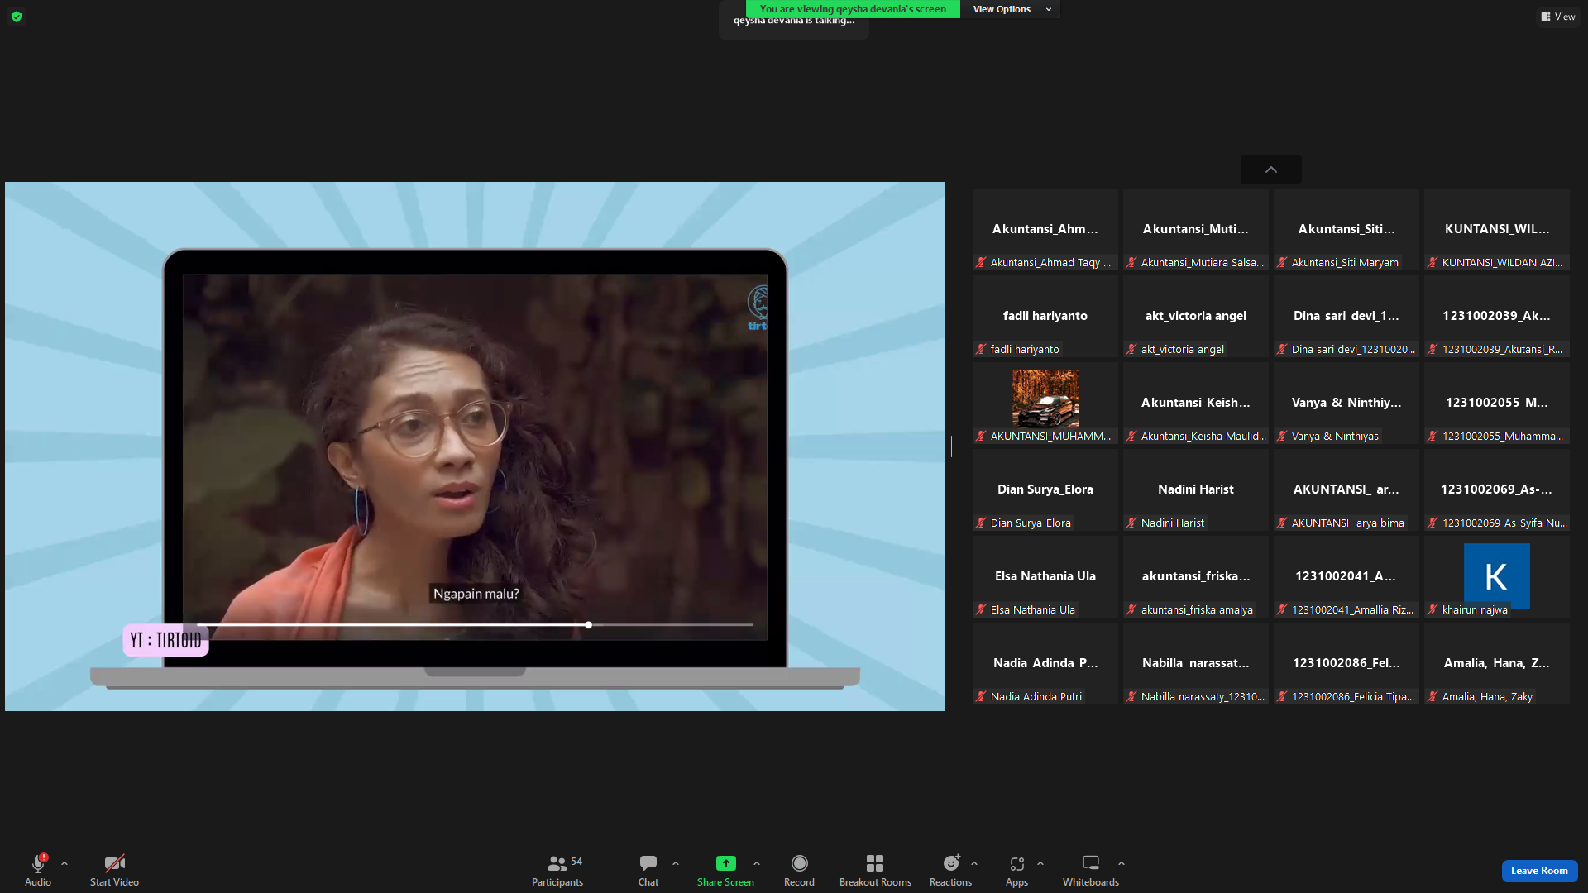The image size is (1588, 893).
Task: Select the Nadia Adinda Putri participant tile
Action: 1045,663
